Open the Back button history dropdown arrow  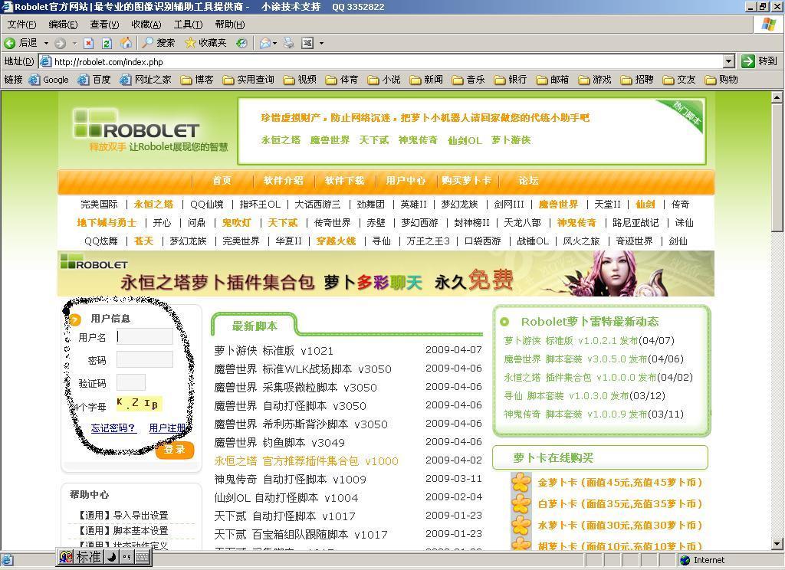pyautogui.click(x=46, y=43)
